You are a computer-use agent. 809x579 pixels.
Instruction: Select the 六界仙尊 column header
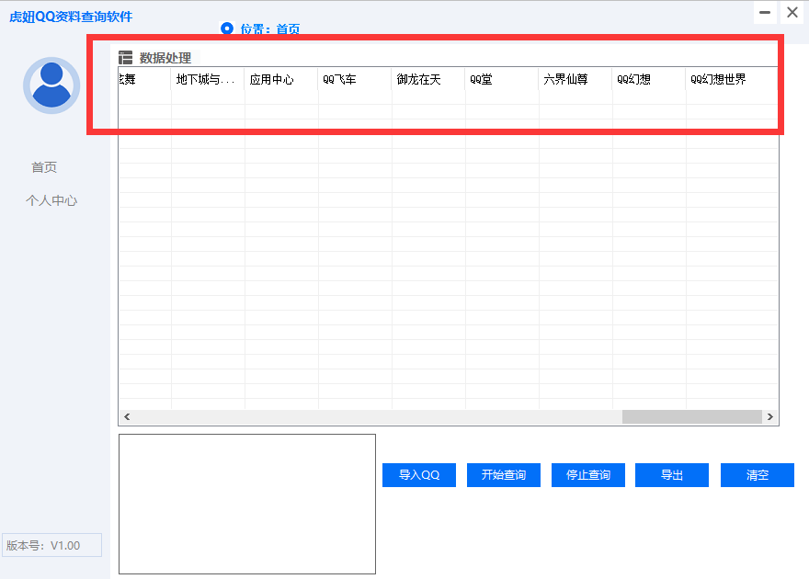pyautogui.click(x=575, y=79)
